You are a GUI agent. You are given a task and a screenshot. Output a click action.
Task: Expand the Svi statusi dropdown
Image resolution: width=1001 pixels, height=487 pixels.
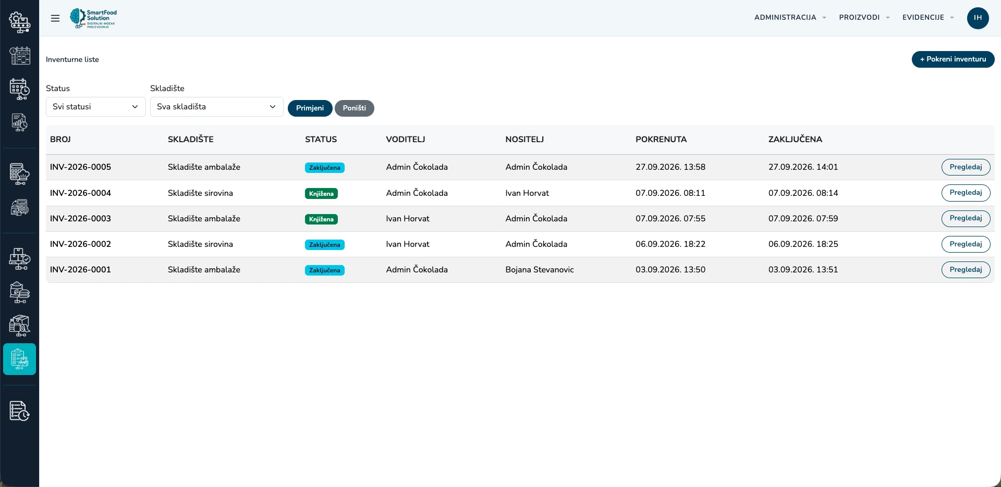tap(96, 107)
